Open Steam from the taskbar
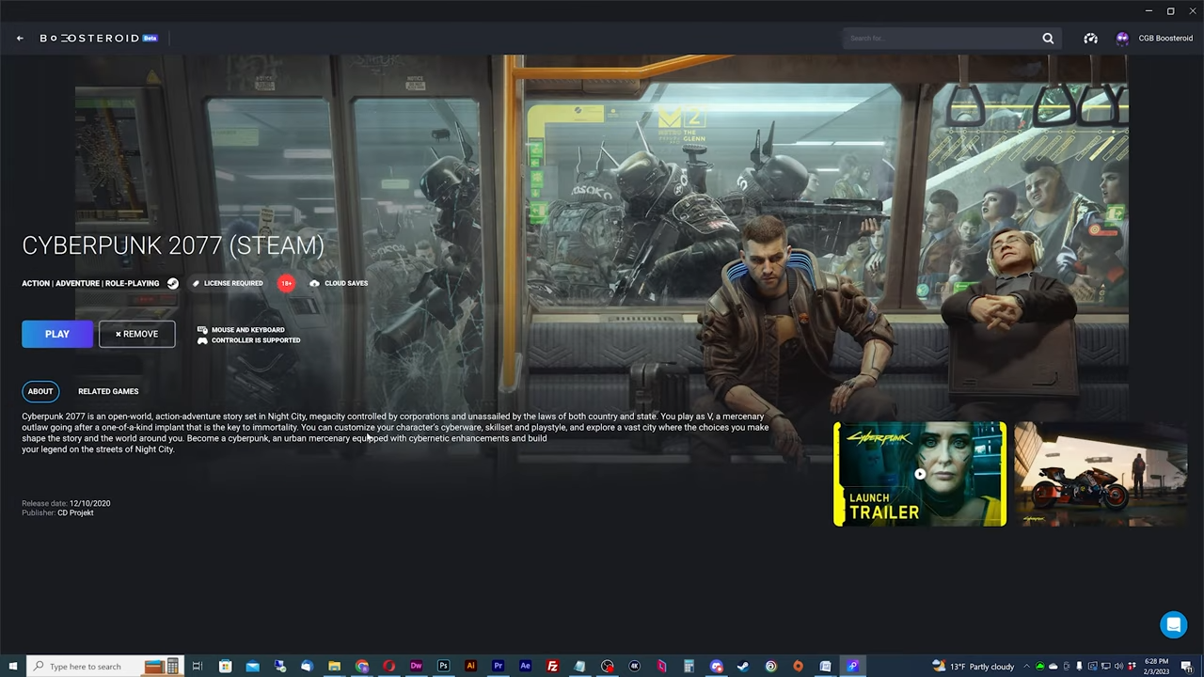The width and height of the screenshot is (1204, 677). click(743, 667)
